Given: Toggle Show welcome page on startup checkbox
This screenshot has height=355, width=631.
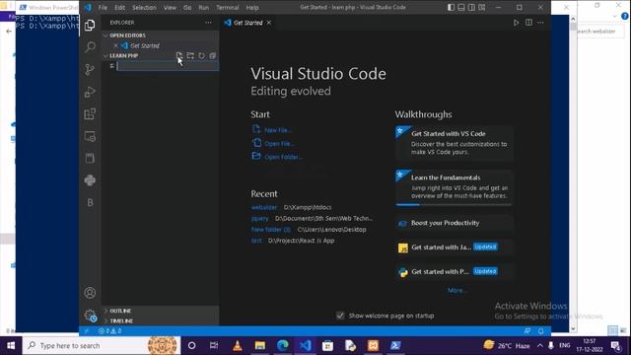Looking at the screenshot, I should [340, 316].
